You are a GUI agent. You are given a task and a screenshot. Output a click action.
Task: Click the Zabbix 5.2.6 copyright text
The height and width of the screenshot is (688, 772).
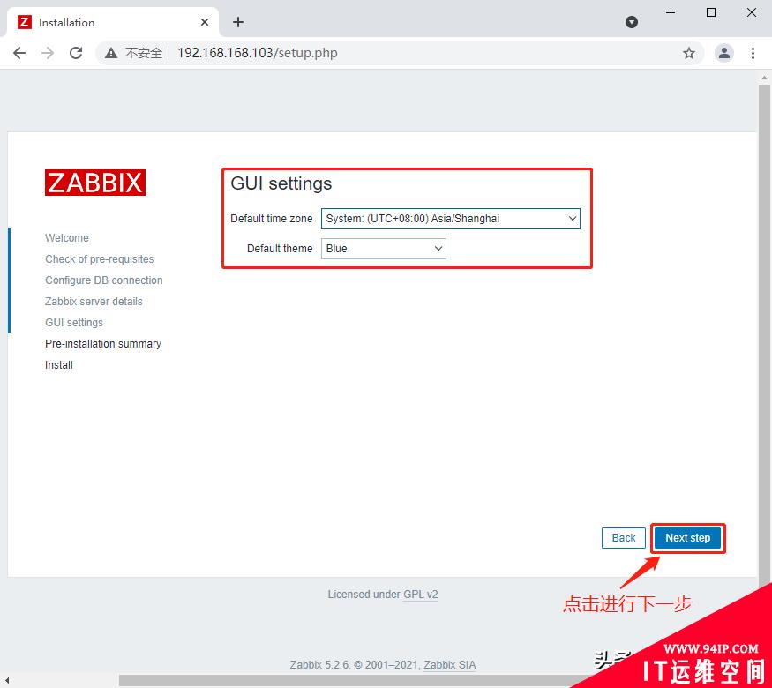tap(383, 665)
